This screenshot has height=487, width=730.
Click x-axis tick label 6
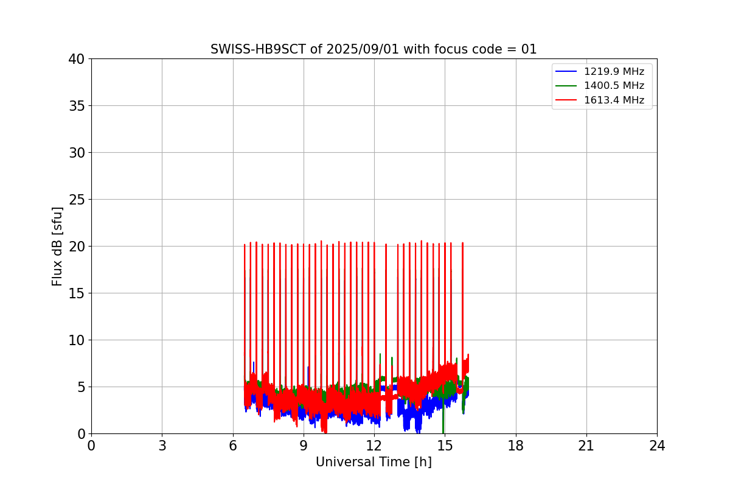click(x=233, y=446)
